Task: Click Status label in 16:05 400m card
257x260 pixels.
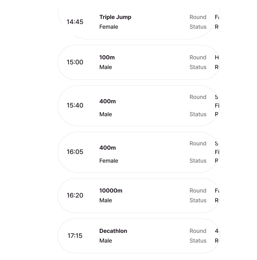Action: (198, 161)
